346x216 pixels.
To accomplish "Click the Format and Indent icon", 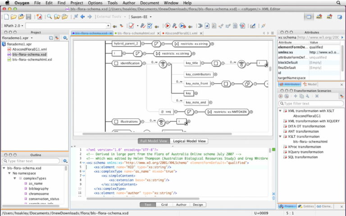I will coord(200,26).
